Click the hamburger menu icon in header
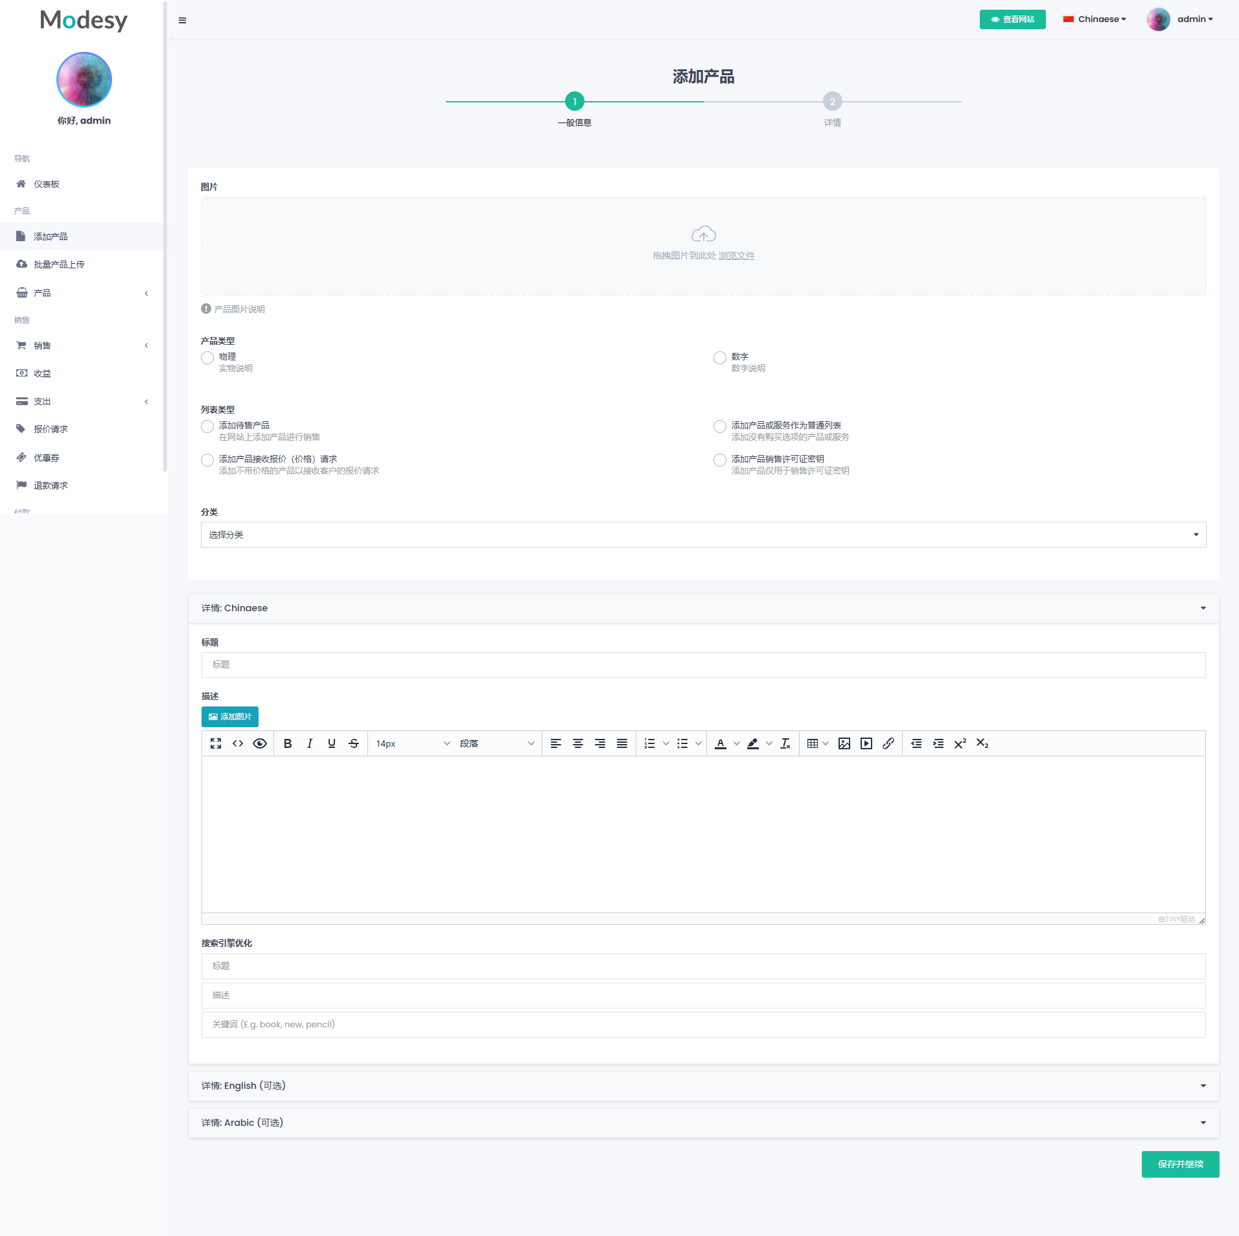 [x=183, y=20]
